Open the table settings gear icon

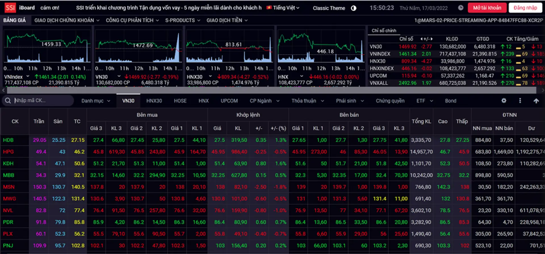[x=504, y=101]
